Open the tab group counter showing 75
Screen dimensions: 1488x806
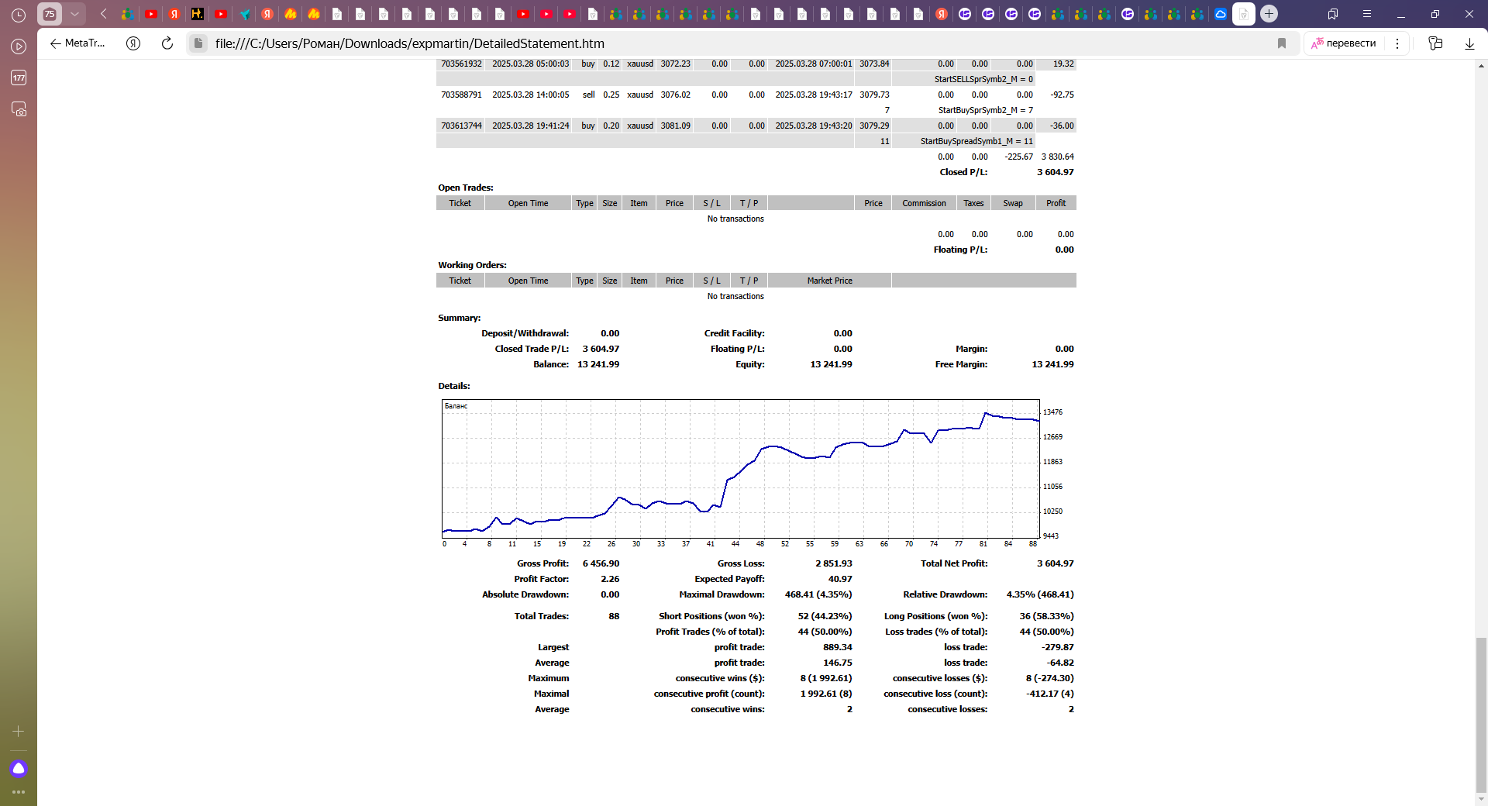[50, 14]
